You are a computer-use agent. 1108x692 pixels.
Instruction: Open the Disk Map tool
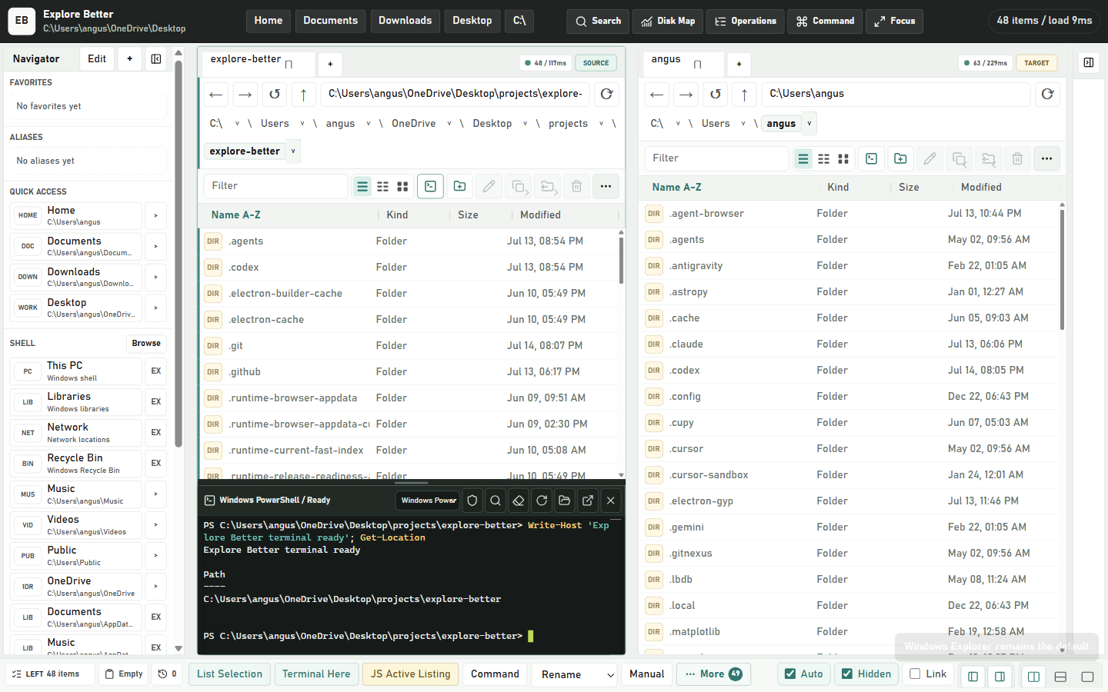click(x=668, y=21)
